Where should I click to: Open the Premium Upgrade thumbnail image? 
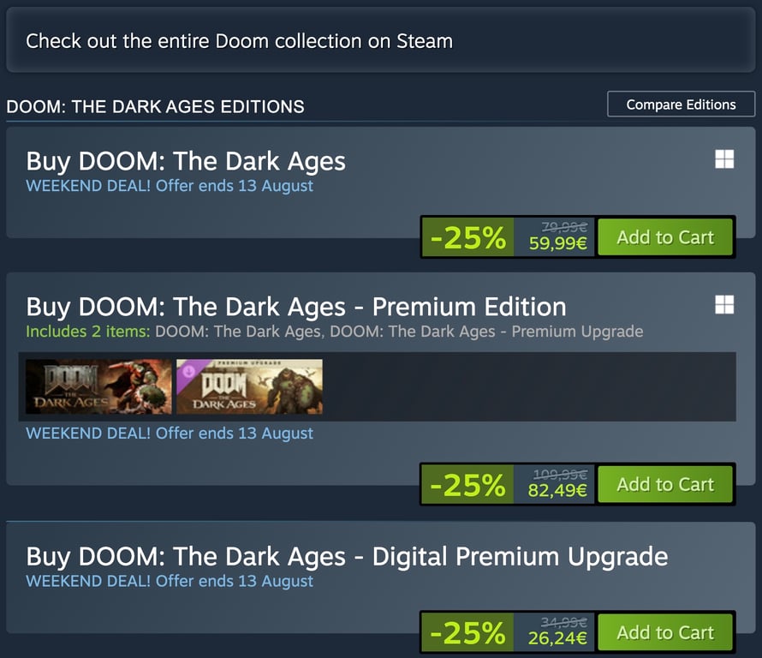pos(249,386)
